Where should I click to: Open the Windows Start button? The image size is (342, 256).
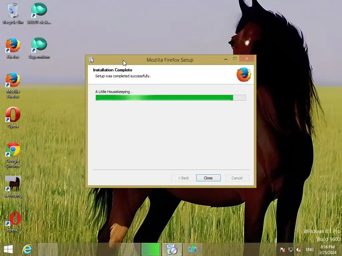pyautogui.click(x=8, y=249)
